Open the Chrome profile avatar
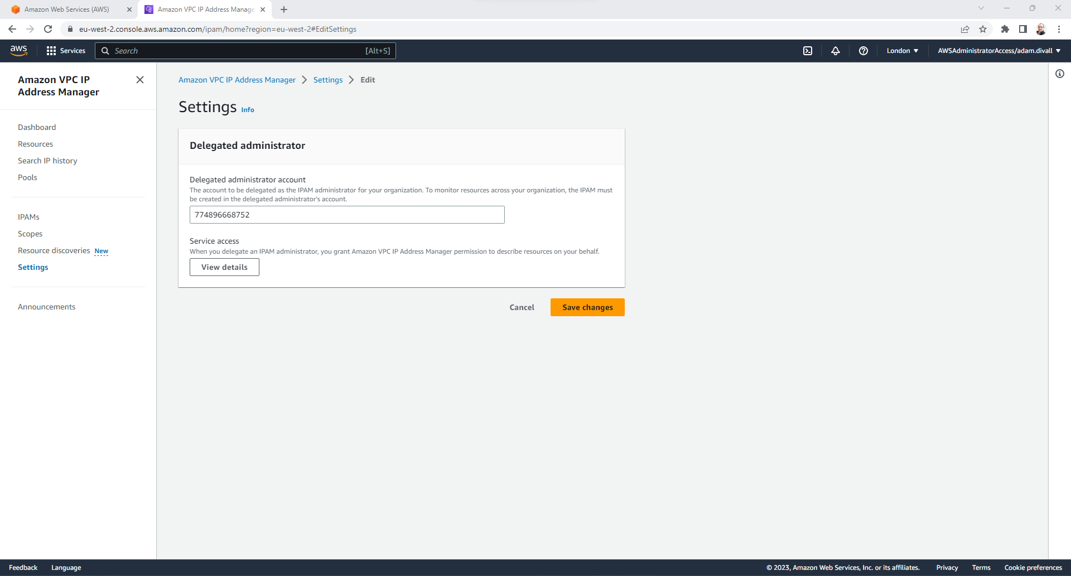 [1041, 29]
